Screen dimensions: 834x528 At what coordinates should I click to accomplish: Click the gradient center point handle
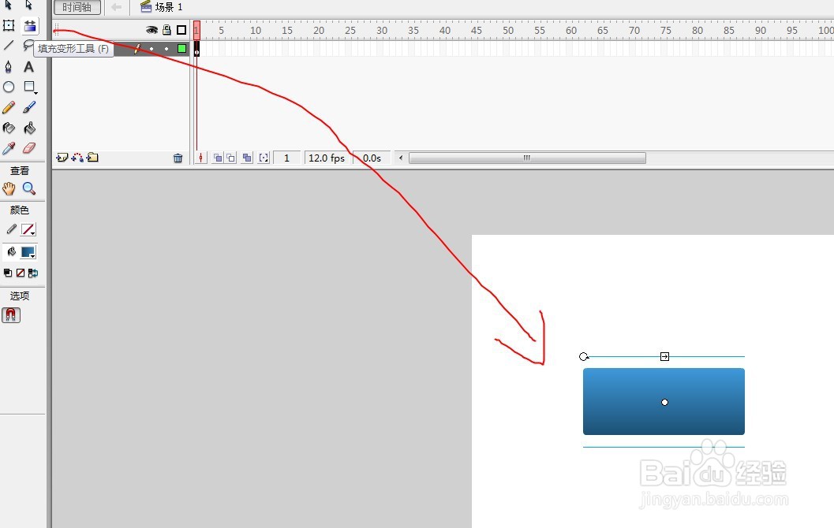664,402
